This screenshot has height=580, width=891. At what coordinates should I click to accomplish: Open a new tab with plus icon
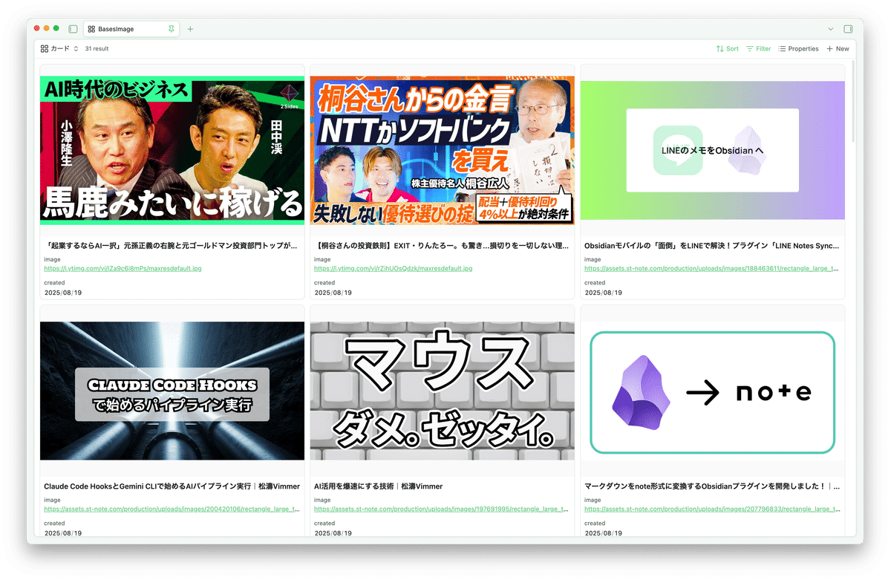[190, 29]
